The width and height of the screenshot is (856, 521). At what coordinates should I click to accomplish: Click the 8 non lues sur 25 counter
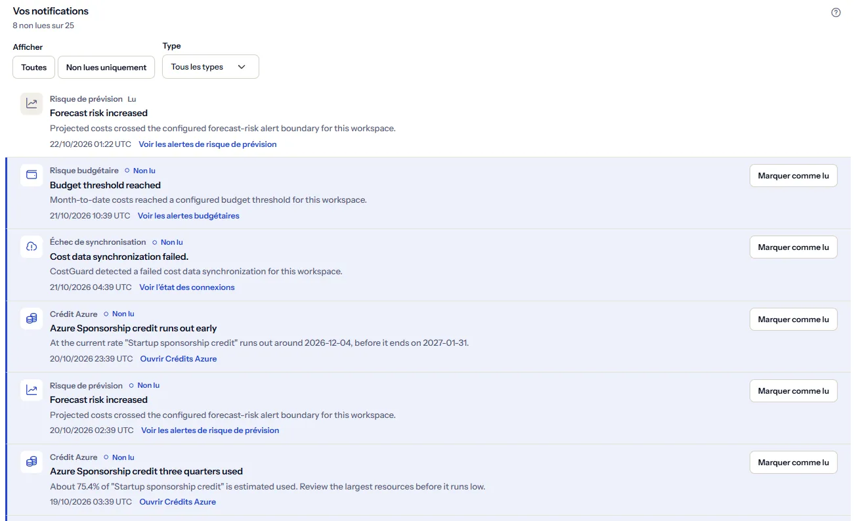pyautogui.click(x=43, y=26)
